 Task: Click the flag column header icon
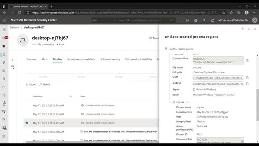pos(70,97)
